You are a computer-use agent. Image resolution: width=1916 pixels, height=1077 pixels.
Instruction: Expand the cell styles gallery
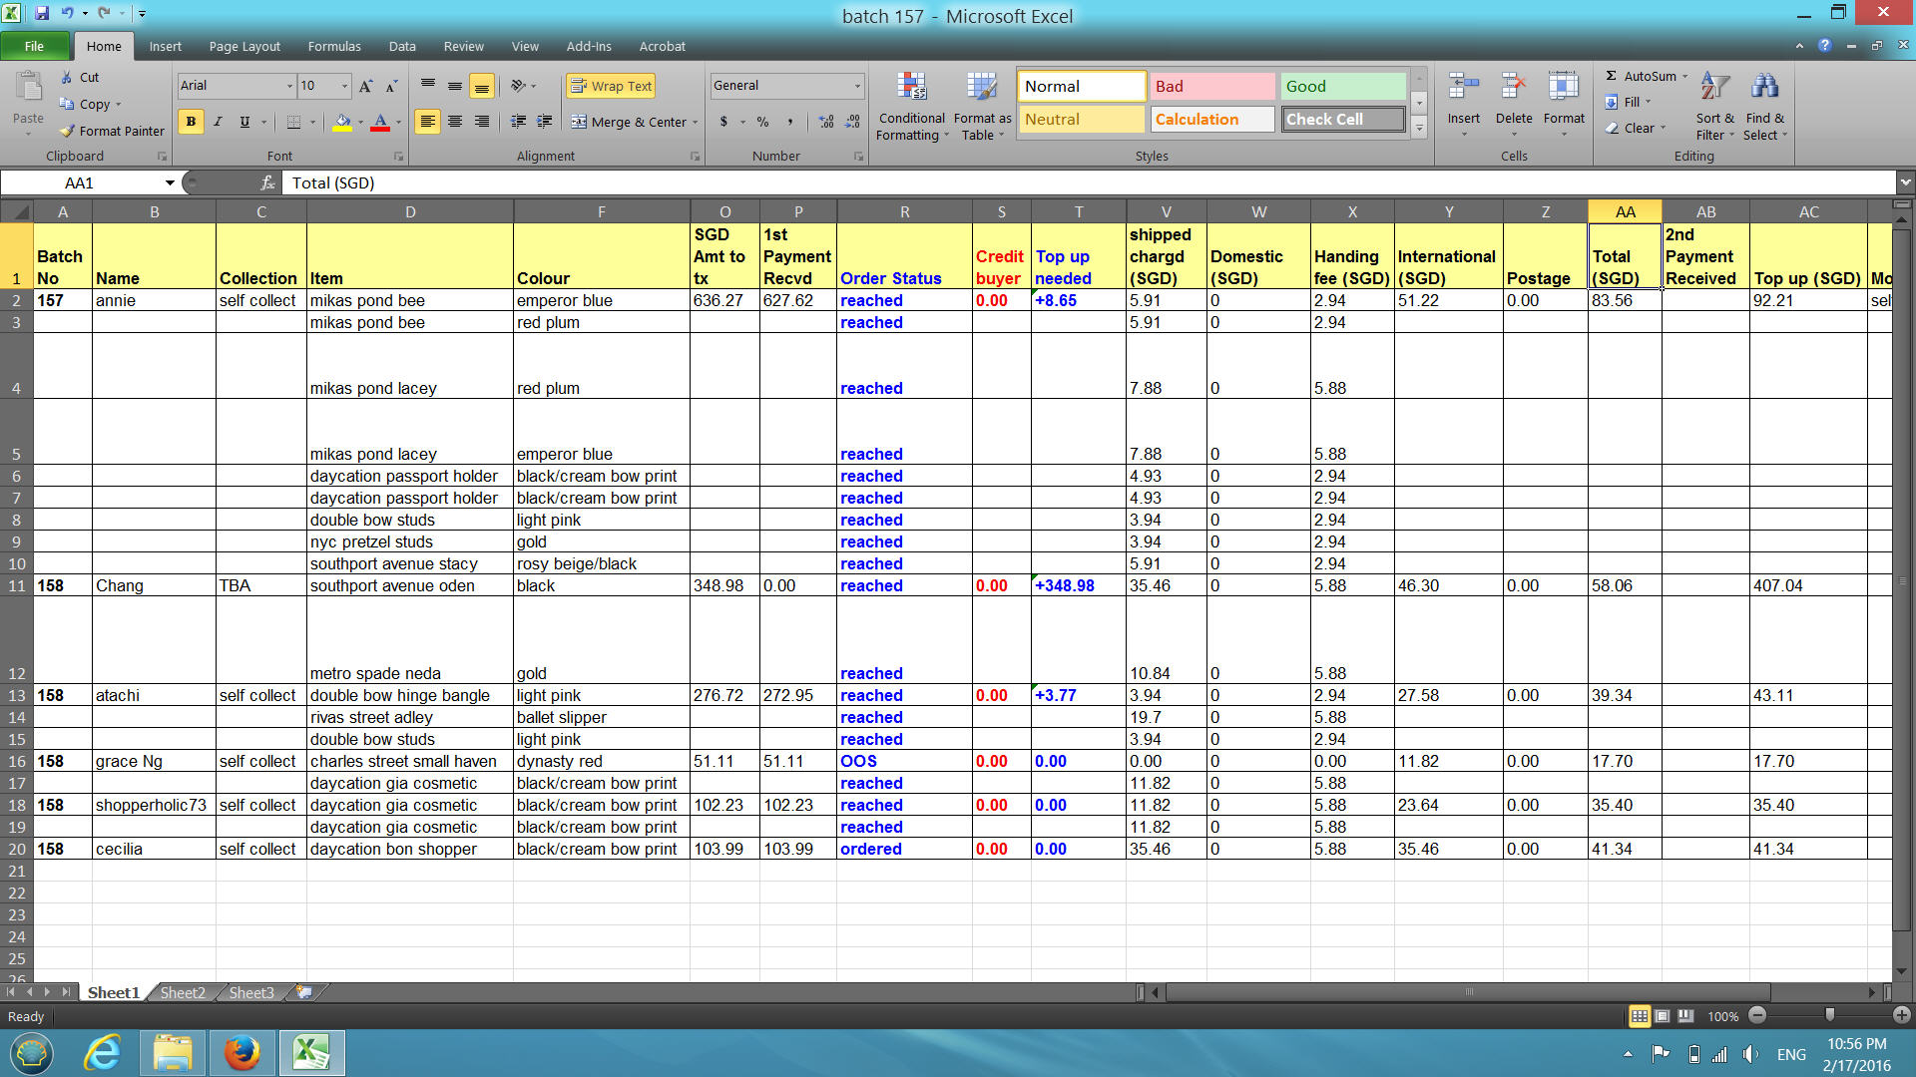(1419, 129)
